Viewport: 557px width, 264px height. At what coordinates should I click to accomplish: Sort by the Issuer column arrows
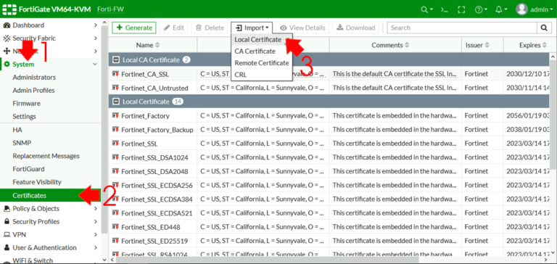click(487, 45)
